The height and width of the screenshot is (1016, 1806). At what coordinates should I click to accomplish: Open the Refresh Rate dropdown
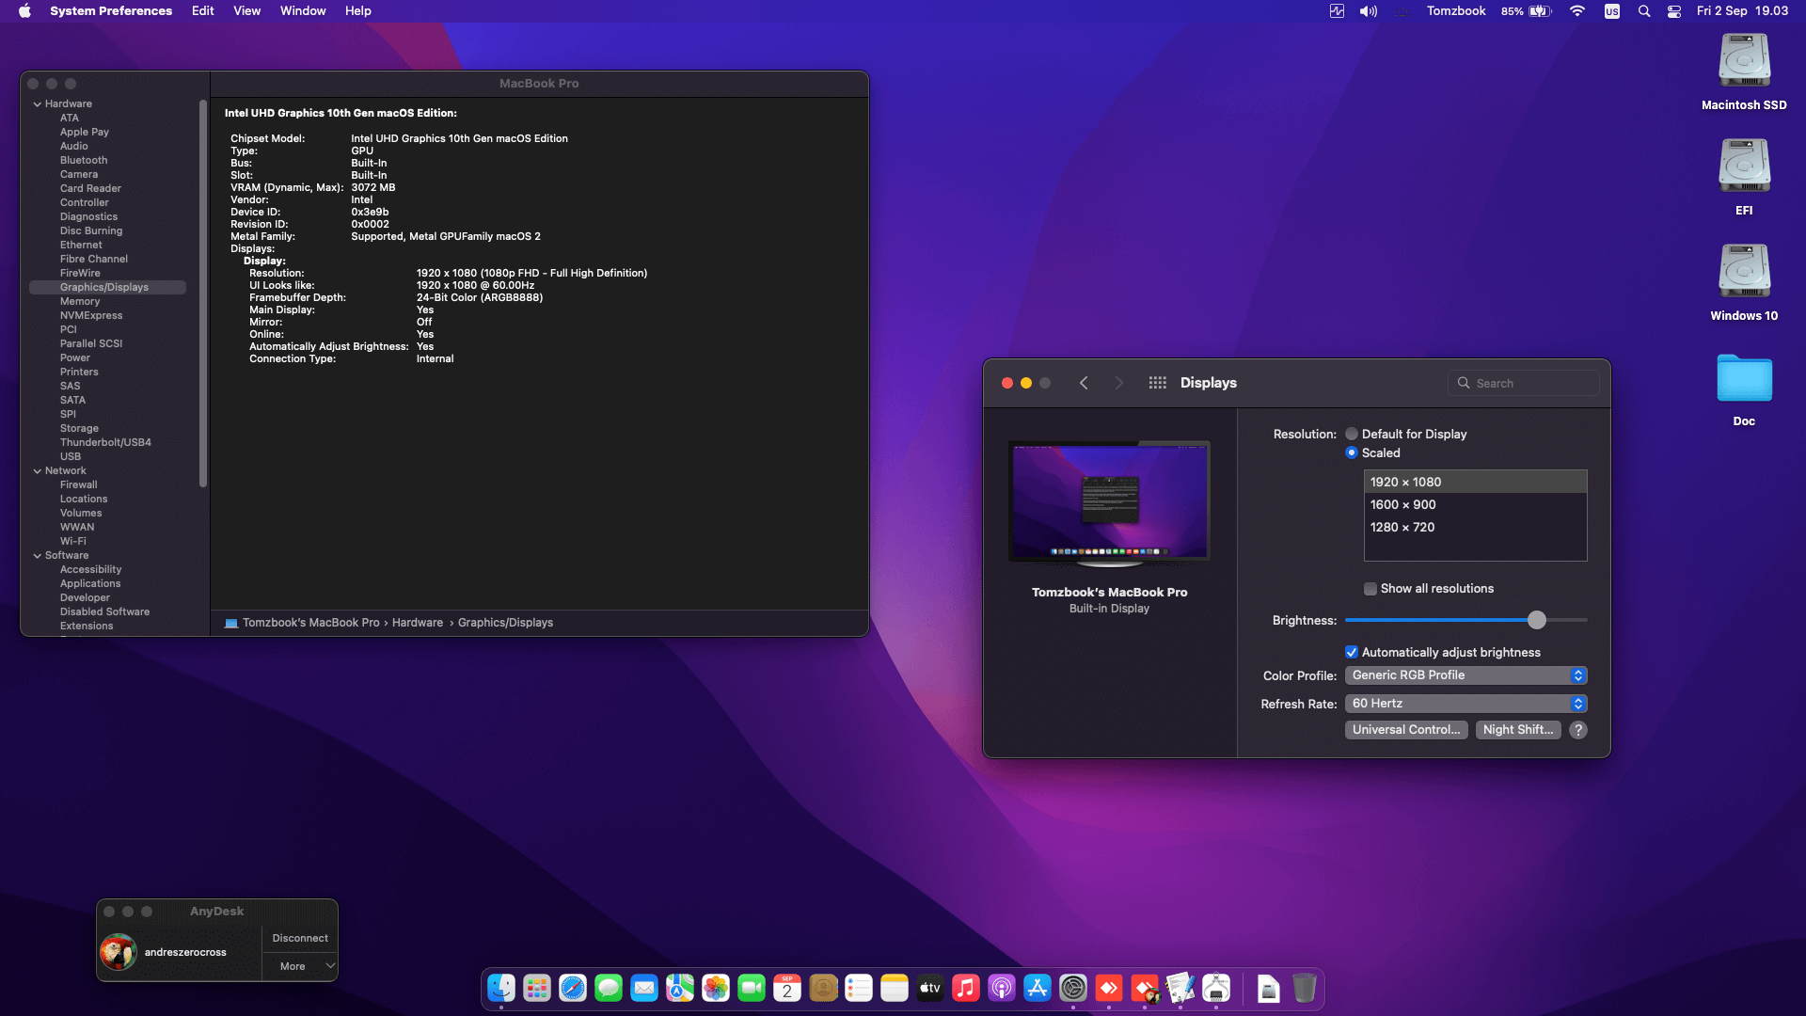pos(1466,704)
